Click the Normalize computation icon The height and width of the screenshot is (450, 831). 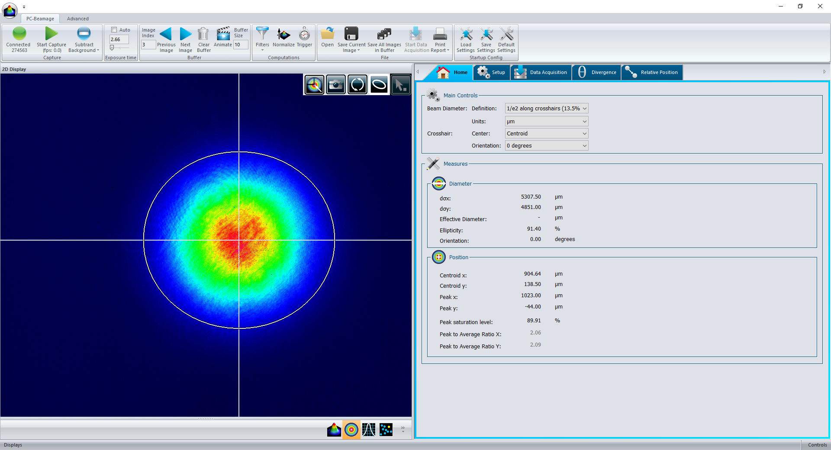click(x=283, y=35)
